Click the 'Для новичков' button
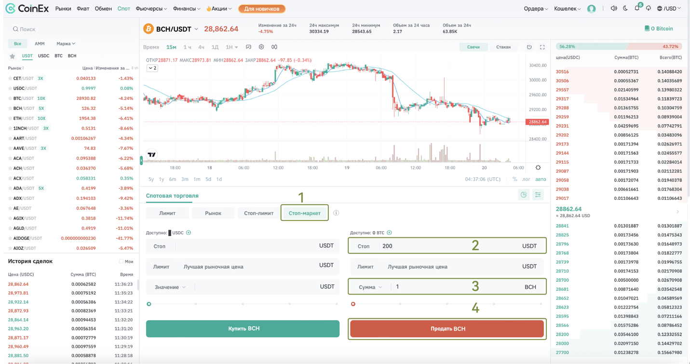 (x=262, y=9)
